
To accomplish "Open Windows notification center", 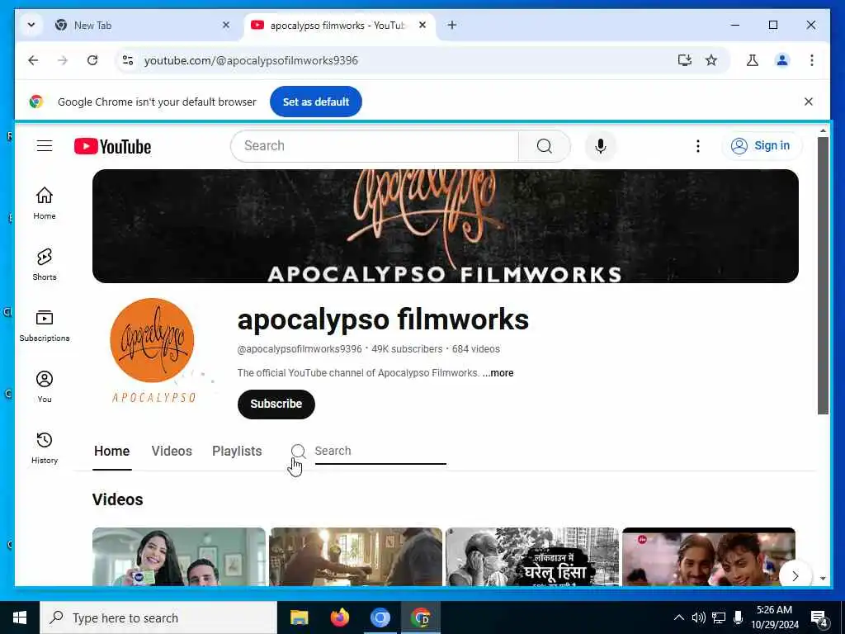I will [x=819, y=617].
